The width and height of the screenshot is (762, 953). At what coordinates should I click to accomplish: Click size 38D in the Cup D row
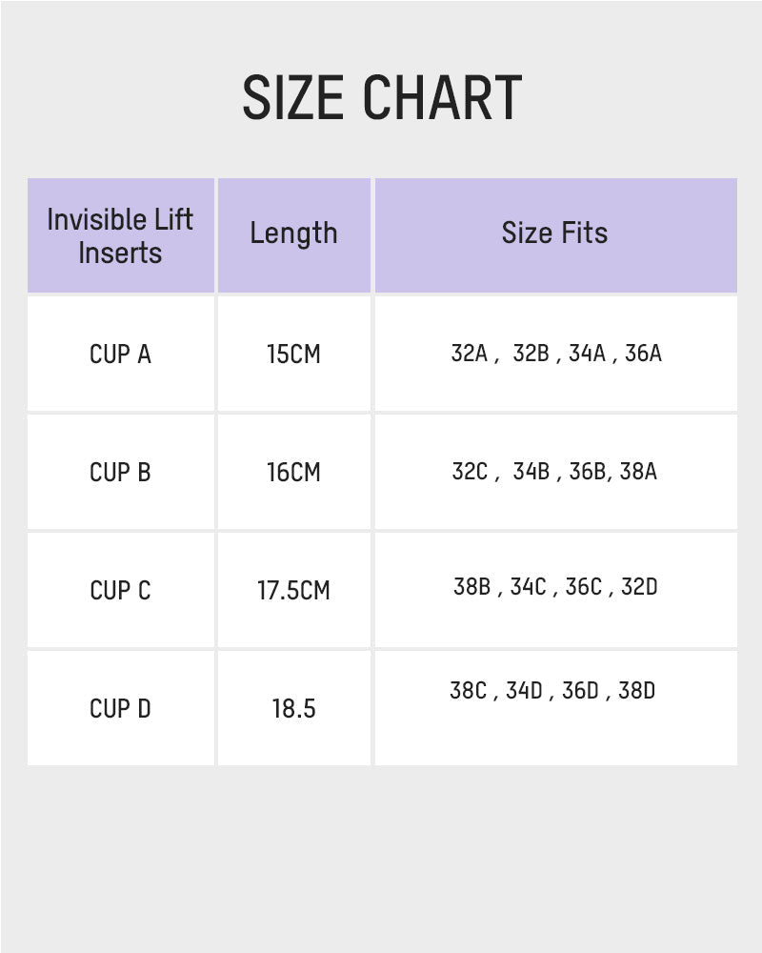636,691
